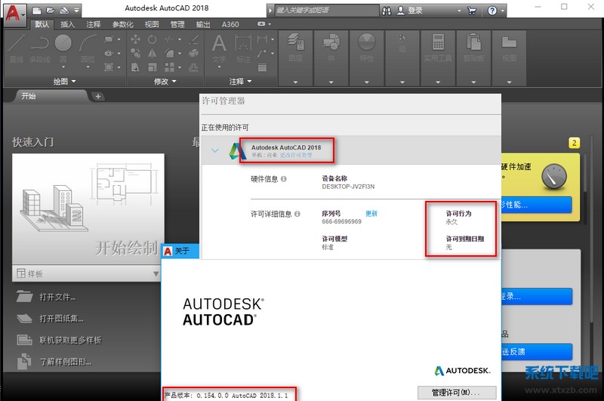This screenshot has width=604, height=401.
Task: Open the Help question mark icon
Action: [x=493, y=11]
